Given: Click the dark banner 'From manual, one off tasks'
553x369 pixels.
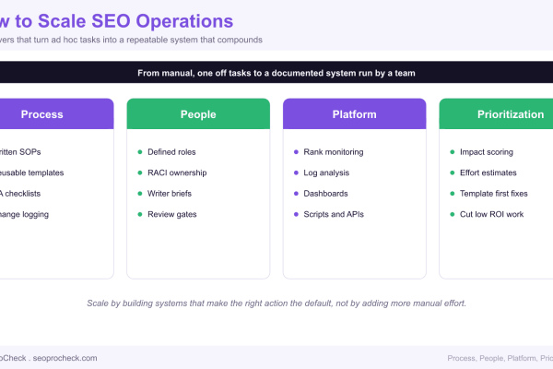Looking at the screenshot, I should coord(276,73).
